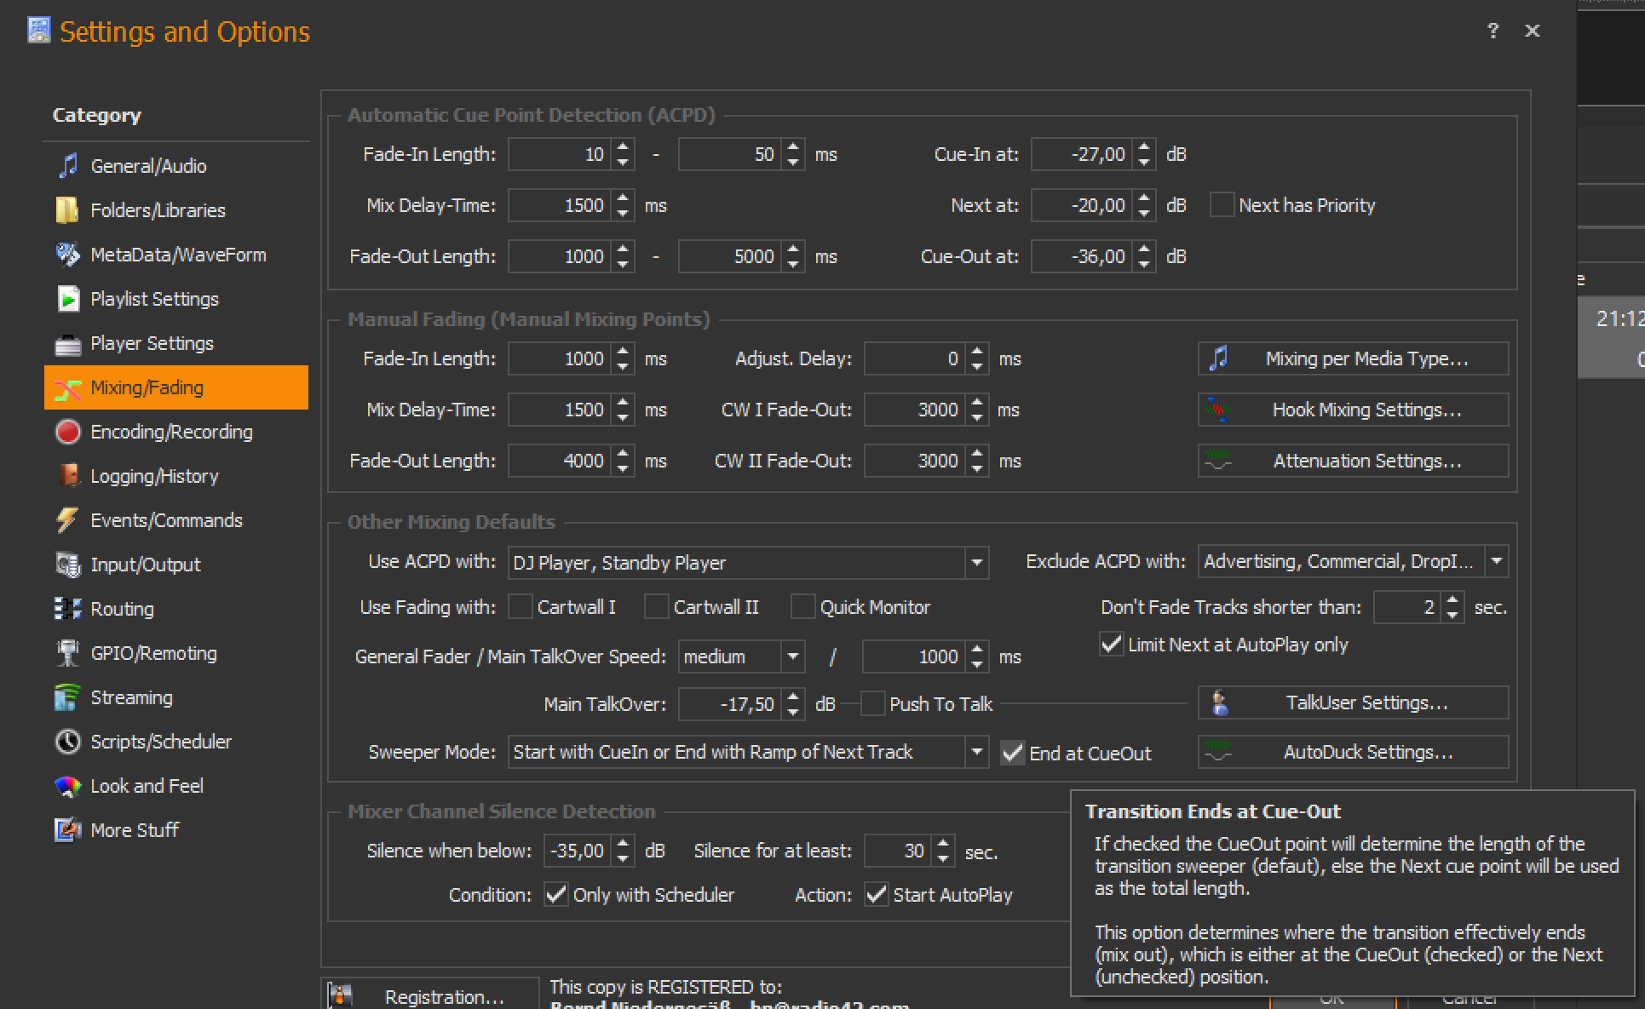Increase Main TalkOver dB stepper up
Viewport: 1645px width, 1009px height.
(x=794, y=697)
